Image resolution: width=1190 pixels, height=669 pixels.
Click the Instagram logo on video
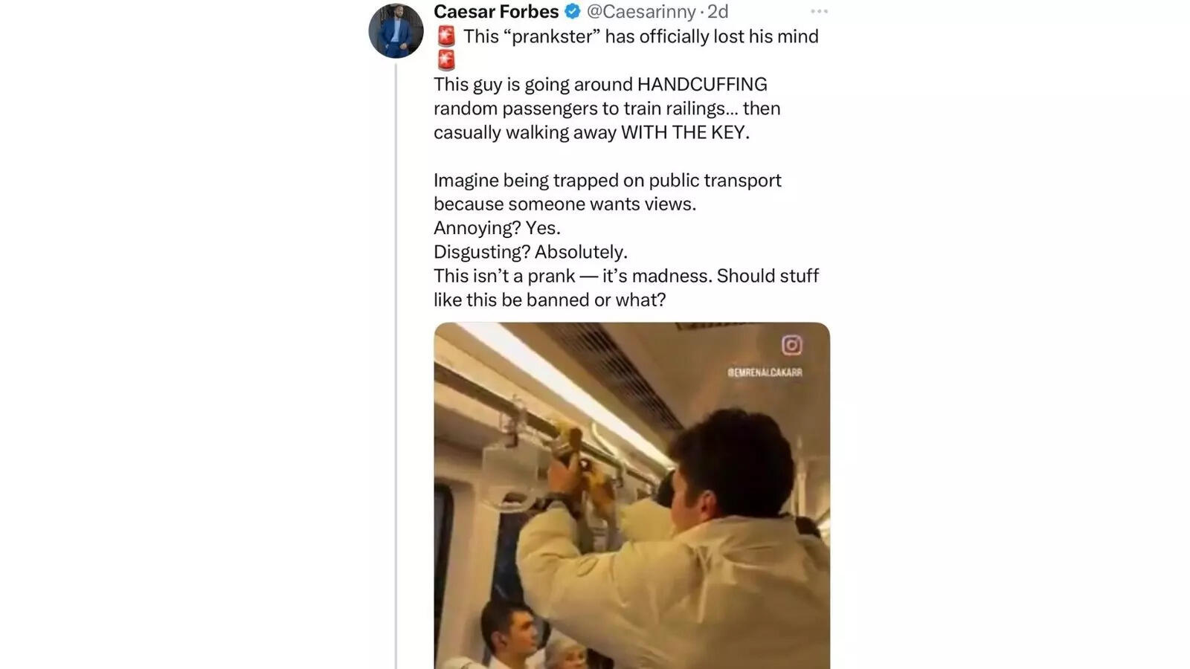coord(791,345)
